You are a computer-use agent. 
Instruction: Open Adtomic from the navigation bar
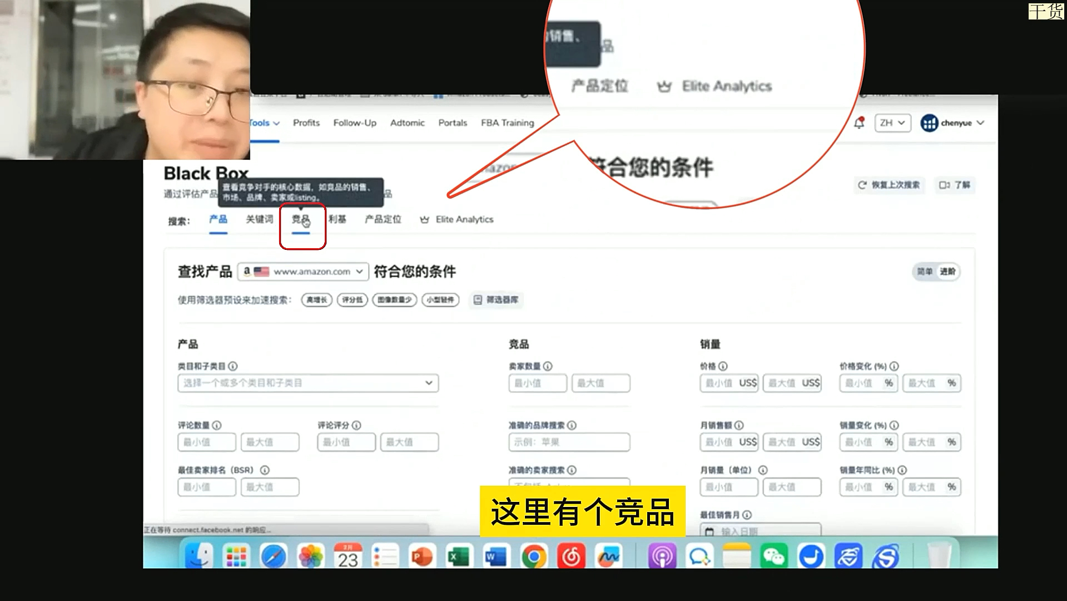[x=408, y=123]
